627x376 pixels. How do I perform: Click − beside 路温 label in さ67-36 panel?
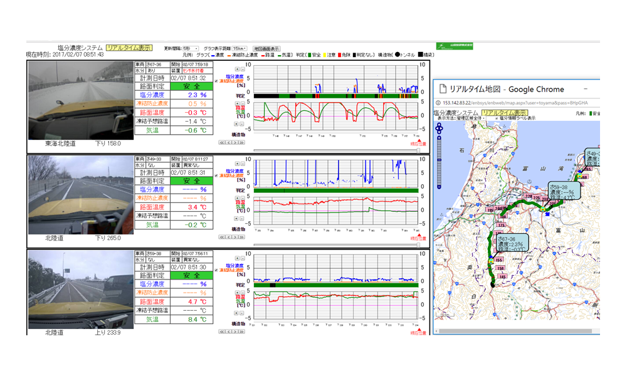(x=242, y=103)
